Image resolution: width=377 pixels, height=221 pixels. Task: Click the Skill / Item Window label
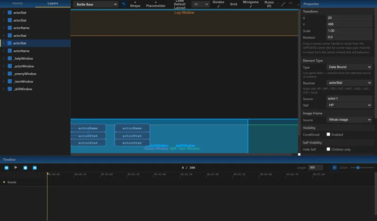pos(184,149)
